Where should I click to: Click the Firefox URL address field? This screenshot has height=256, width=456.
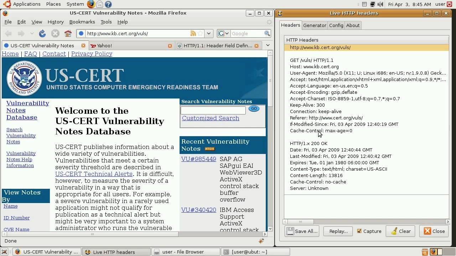click(x=137, y=33)
